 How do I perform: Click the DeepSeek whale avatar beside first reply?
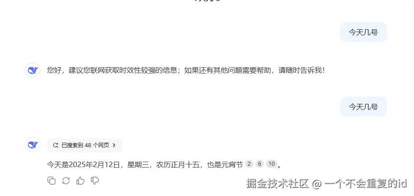tap(33, 70)
